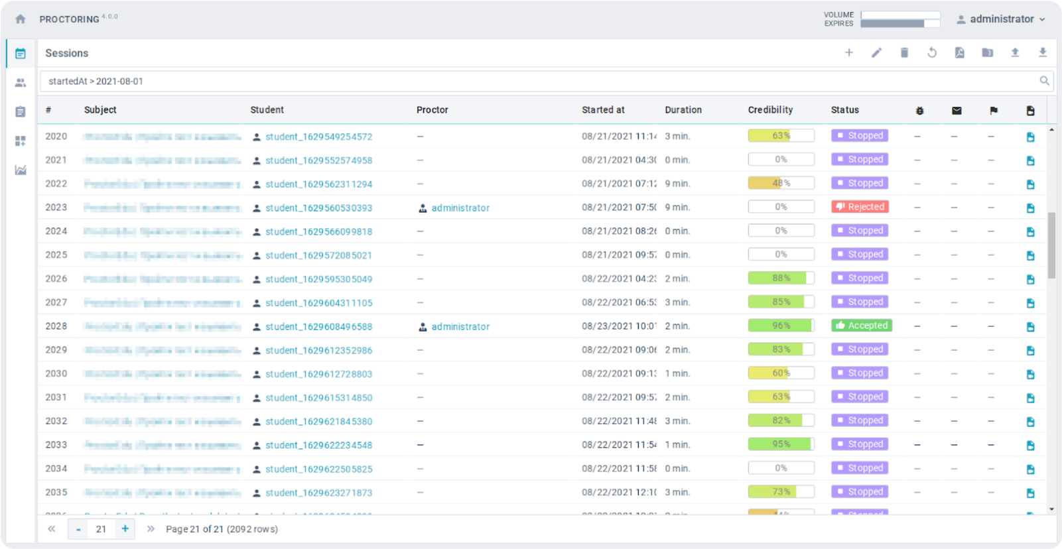Click the PDF export icon

[959, 53]
